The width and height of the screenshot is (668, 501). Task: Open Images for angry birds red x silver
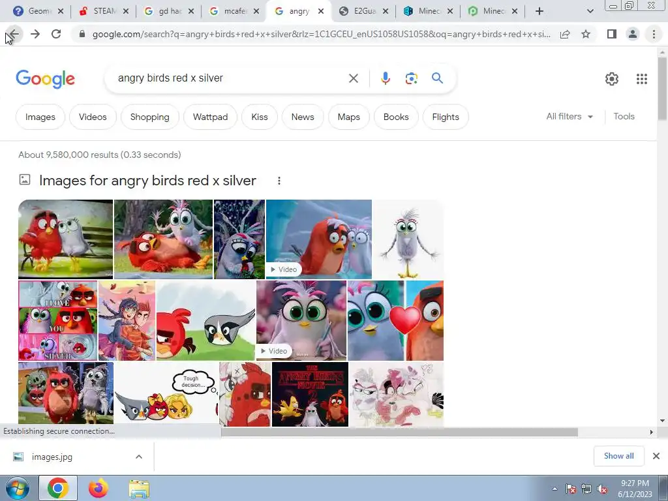click(147, 181)
